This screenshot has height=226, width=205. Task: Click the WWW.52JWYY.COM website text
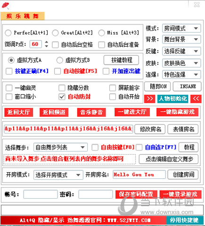pos(129,220)
